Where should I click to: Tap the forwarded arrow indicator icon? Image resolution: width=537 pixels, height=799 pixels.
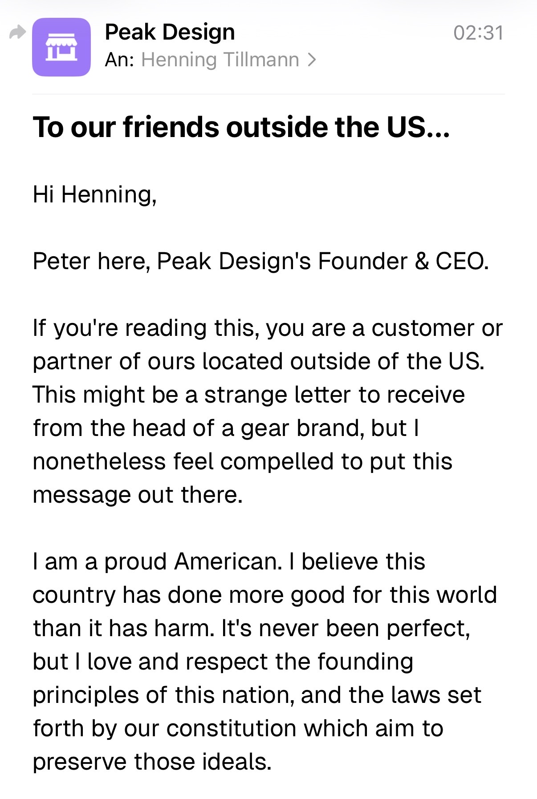coord(17,32)
